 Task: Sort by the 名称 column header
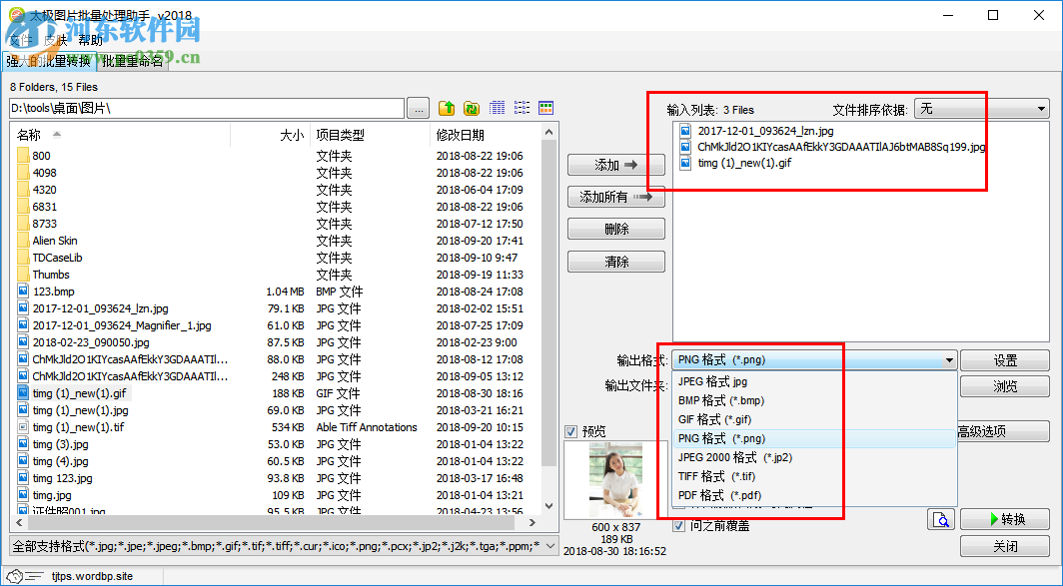tap(121, 135)
